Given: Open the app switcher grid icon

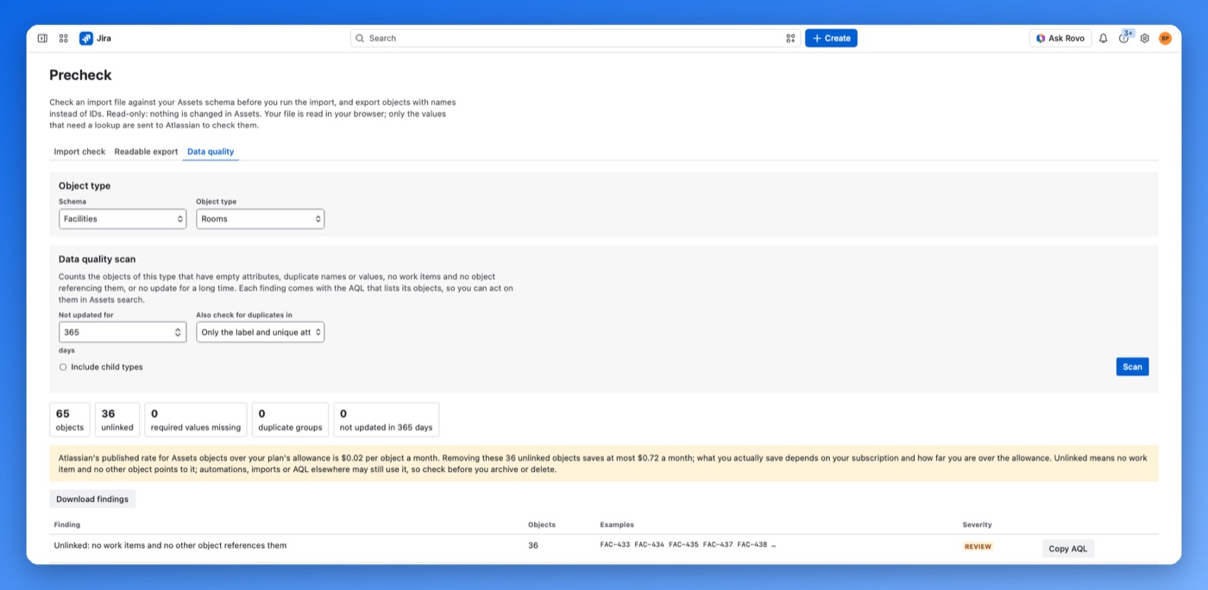Looking at the screenshot, I should (x=64, y=38).
